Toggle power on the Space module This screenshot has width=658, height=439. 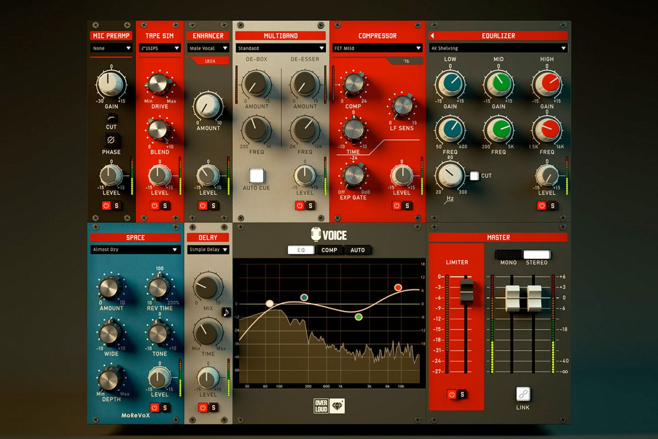coord(155,407)
